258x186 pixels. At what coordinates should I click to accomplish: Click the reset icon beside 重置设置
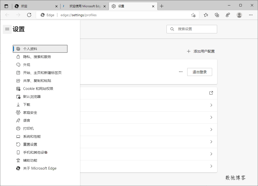pyautogui.click(x=18, y=144)
